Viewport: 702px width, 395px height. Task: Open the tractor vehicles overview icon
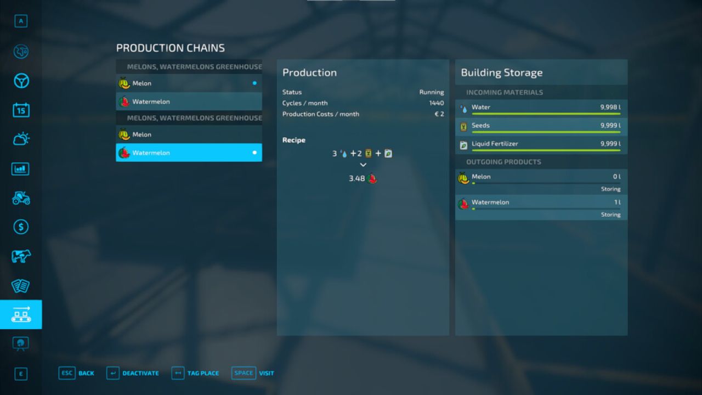point(21,198)
